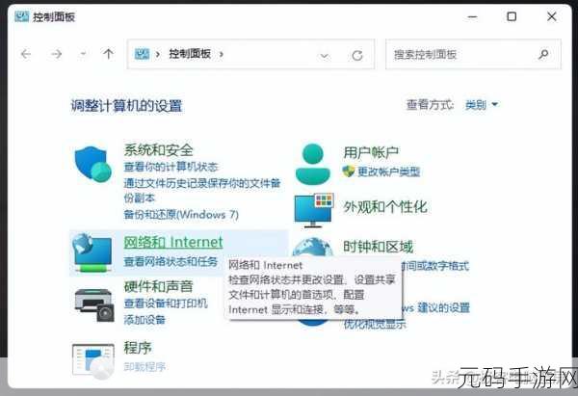Open 优化视觉显示 link
578x396 pixels.
click(x=375, y=324)
